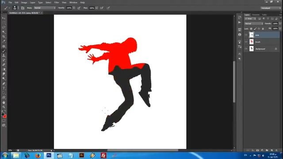Open the Actions panel play icon
The width and height of the screenshot is (283, 159).
pos(240,23)
